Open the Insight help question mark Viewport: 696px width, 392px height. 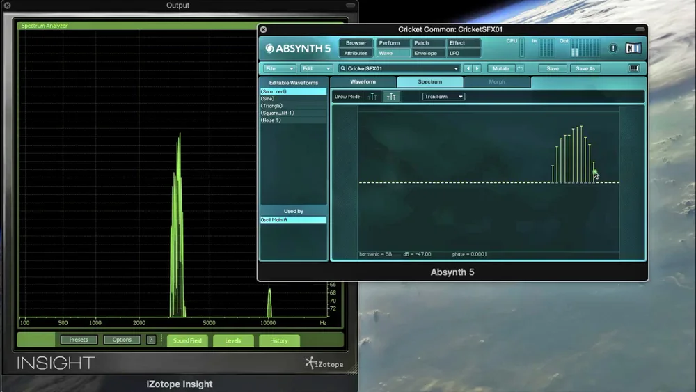point(151,340)
